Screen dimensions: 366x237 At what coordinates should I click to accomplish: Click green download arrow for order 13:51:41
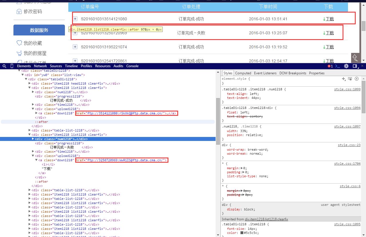pyautogui.click(x=324, y=19)
